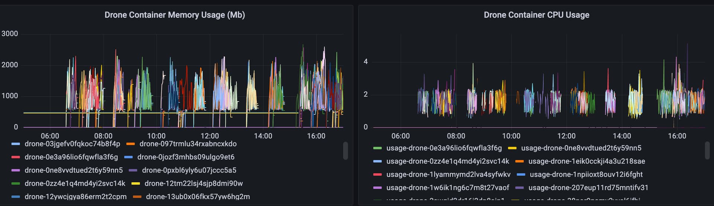Open the Drone Container CPU Usage panel title

(536, 15)
